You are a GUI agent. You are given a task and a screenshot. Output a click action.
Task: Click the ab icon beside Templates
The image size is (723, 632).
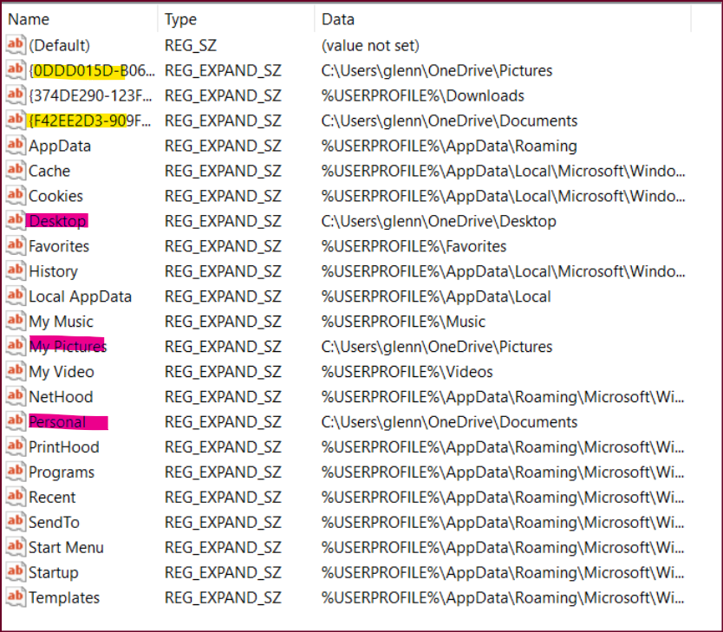15,597
